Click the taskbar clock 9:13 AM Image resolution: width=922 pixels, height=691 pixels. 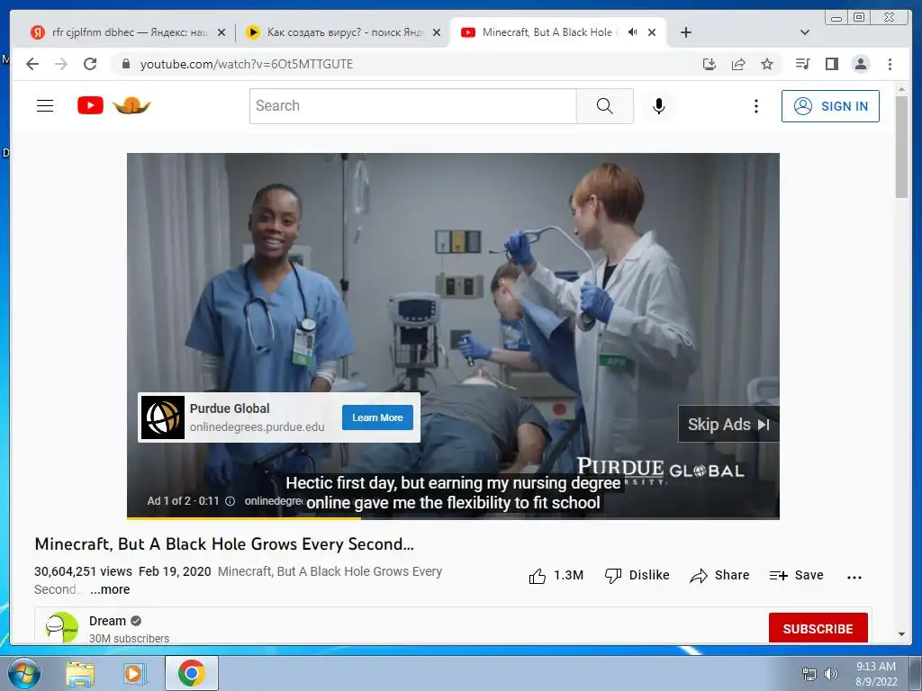pos(876,667)
